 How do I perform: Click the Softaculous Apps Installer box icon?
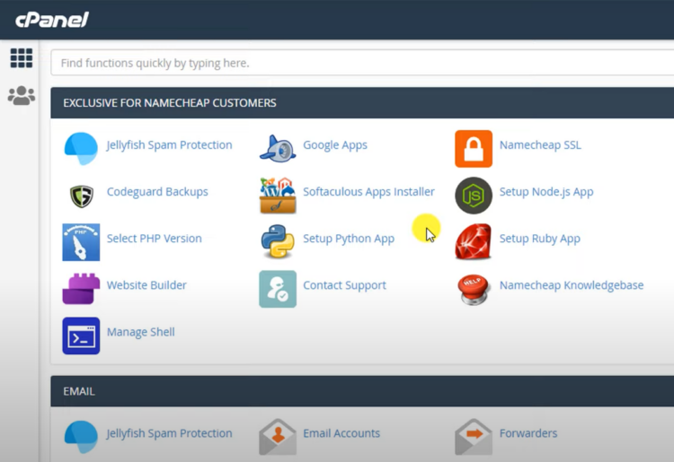coord(278,196)
